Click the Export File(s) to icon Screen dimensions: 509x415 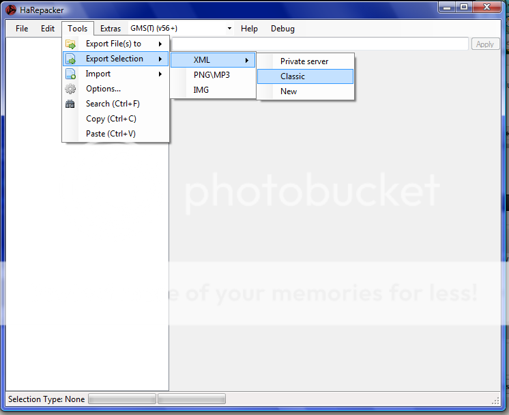click(x=70, y=44)
